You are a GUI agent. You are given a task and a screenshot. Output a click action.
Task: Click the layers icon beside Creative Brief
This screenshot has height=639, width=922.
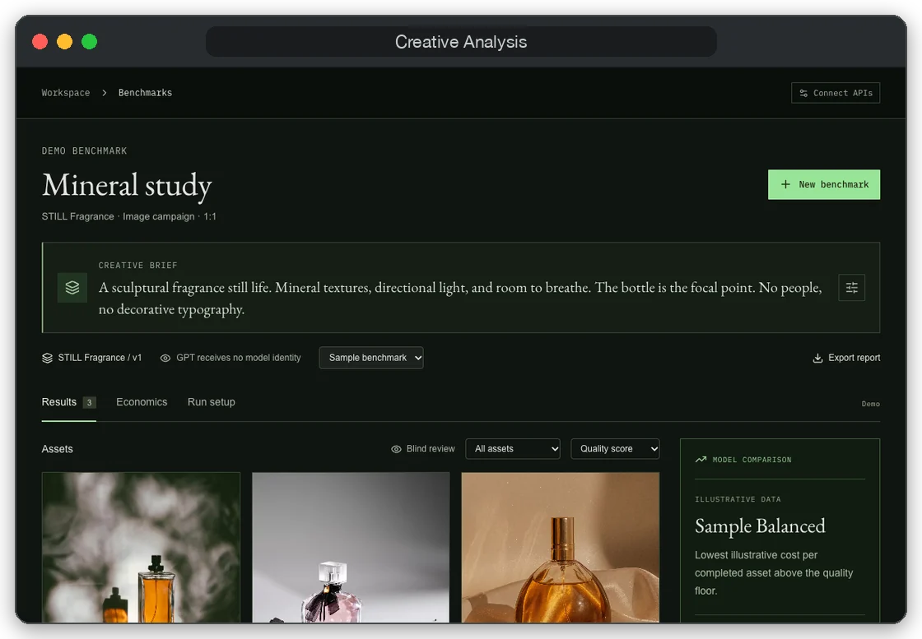coord(72,288)
